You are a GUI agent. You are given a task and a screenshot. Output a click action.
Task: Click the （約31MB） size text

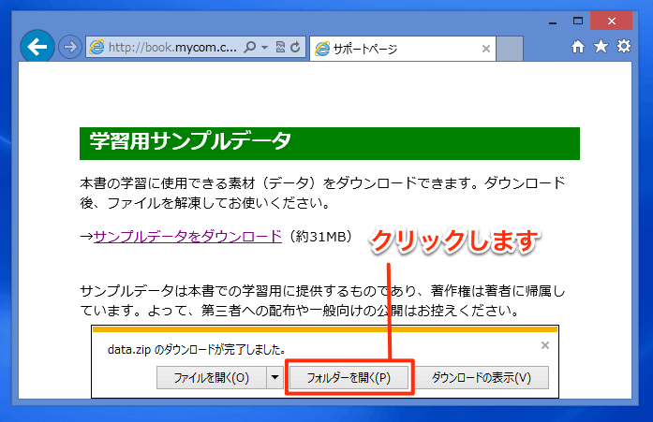(x=321, y=237)
